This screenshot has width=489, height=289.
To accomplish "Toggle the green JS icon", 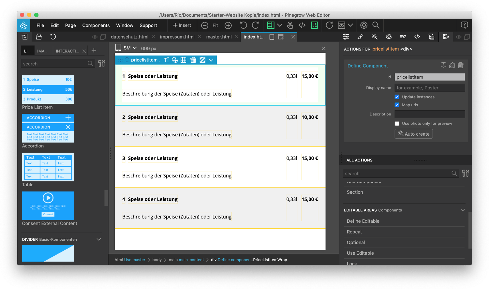I will (x=314, y=25).
